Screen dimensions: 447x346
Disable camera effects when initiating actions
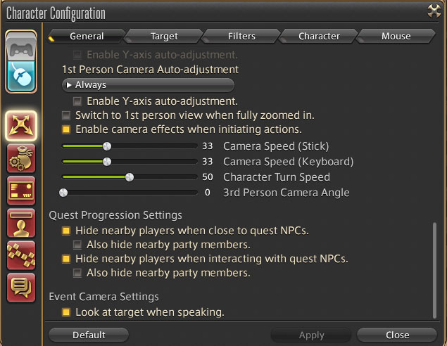[66, 129]
